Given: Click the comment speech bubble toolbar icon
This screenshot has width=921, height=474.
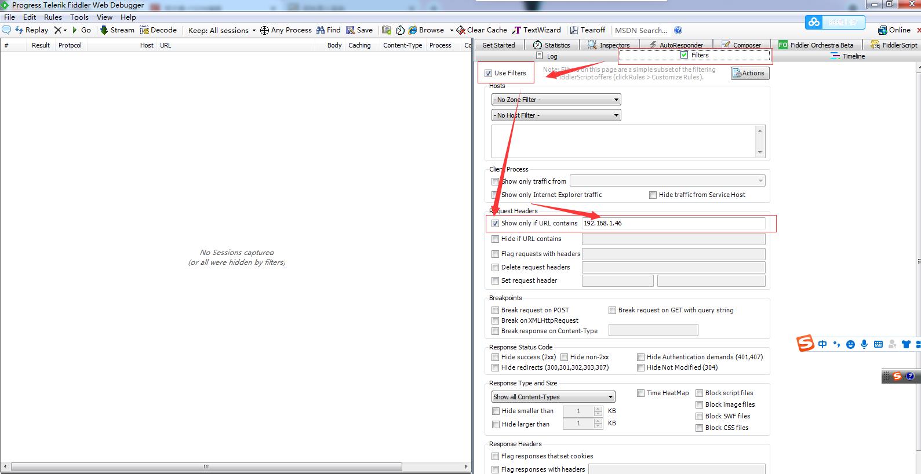Looking at the screenshot, I should pos(6,30).
